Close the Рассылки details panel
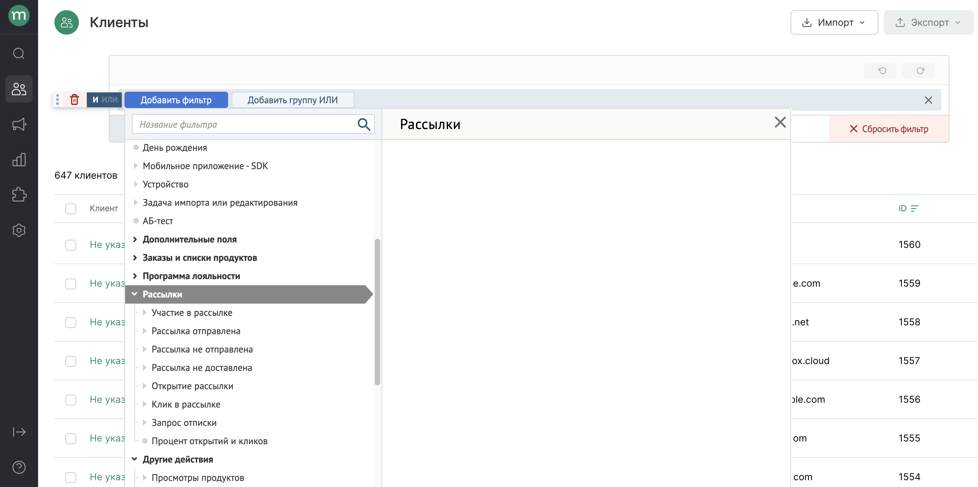 (x=780, y=123)
